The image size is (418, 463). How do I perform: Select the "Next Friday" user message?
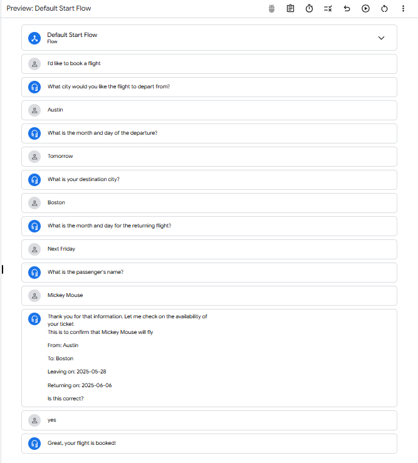pyautogui.click(x=61, y=249)
